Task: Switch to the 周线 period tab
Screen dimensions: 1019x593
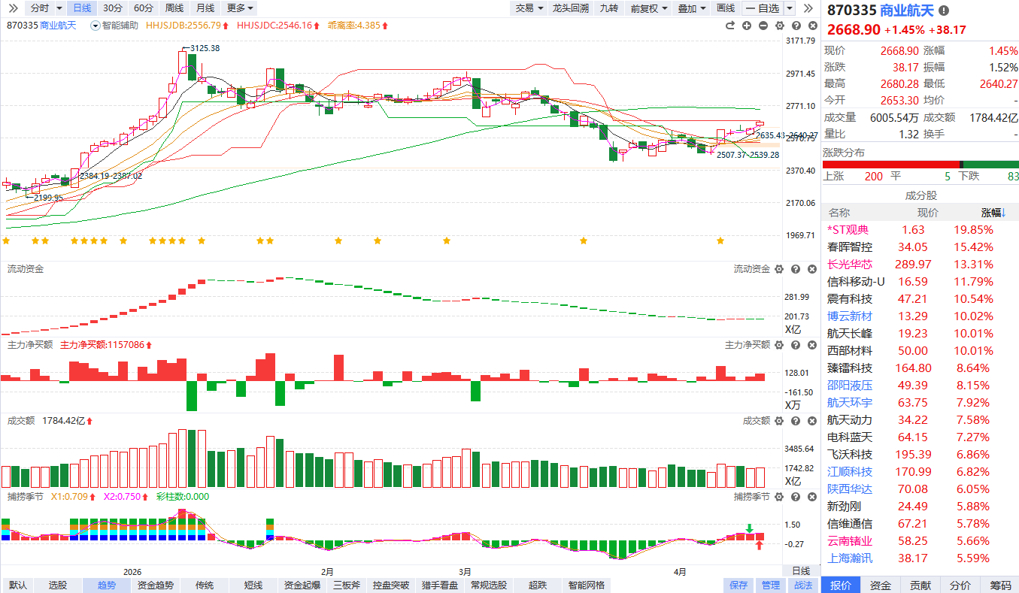Action: pos(174,8)
